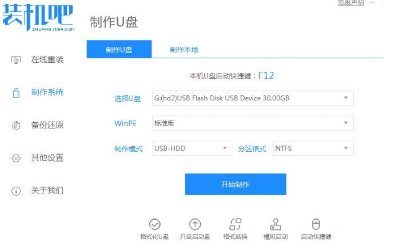The image size is (407, 250).
Task: Expand the 制作模式 USB-HDD dropdown
Action: pos(192,148)
